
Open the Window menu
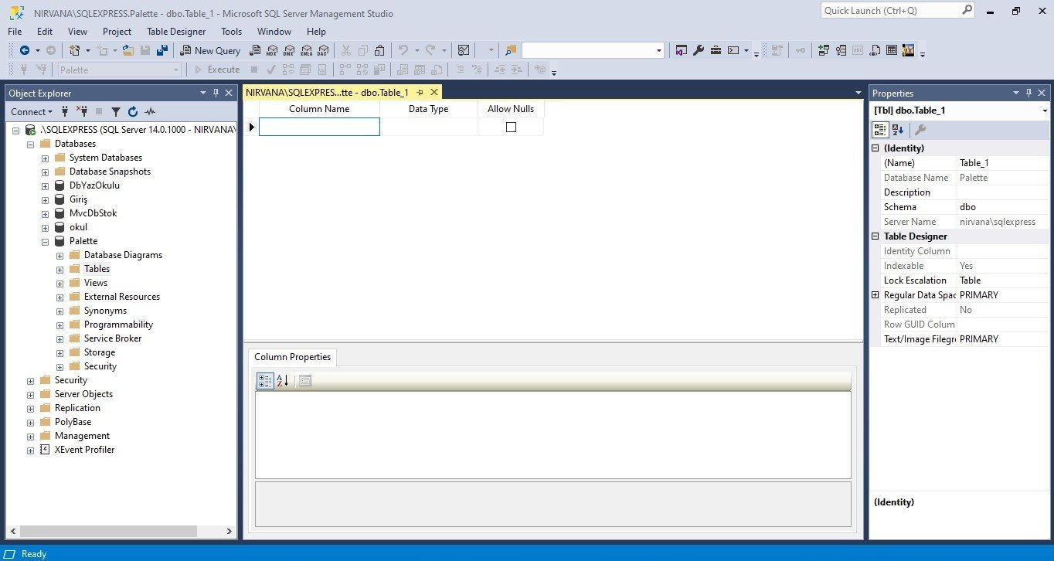[274, 32]
